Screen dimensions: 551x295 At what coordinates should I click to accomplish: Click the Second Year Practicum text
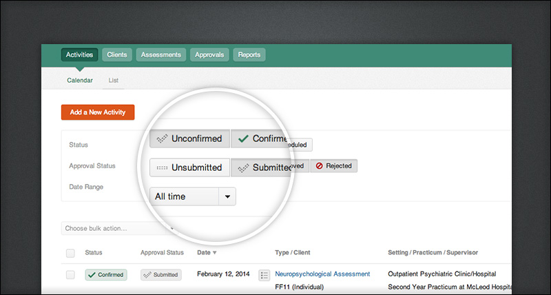tap(450, 287)
